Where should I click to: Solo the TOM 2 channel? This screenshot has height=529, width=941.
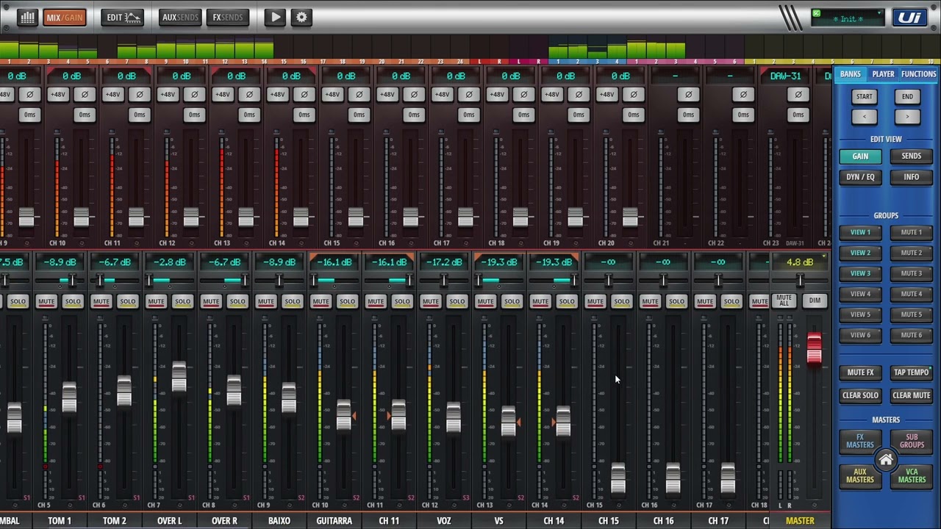pyautogui.click(x=128, y=301)
